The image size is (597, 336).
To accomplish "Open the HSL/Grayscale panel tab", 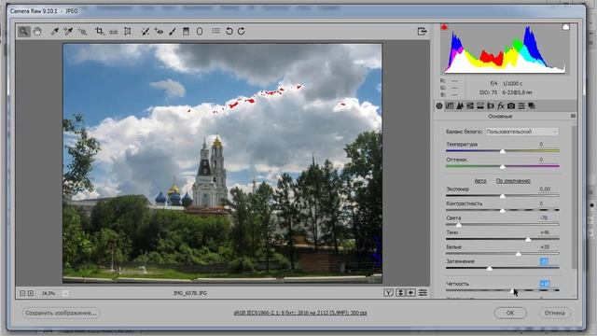I will pyautogui.click(x=470, y=105).
